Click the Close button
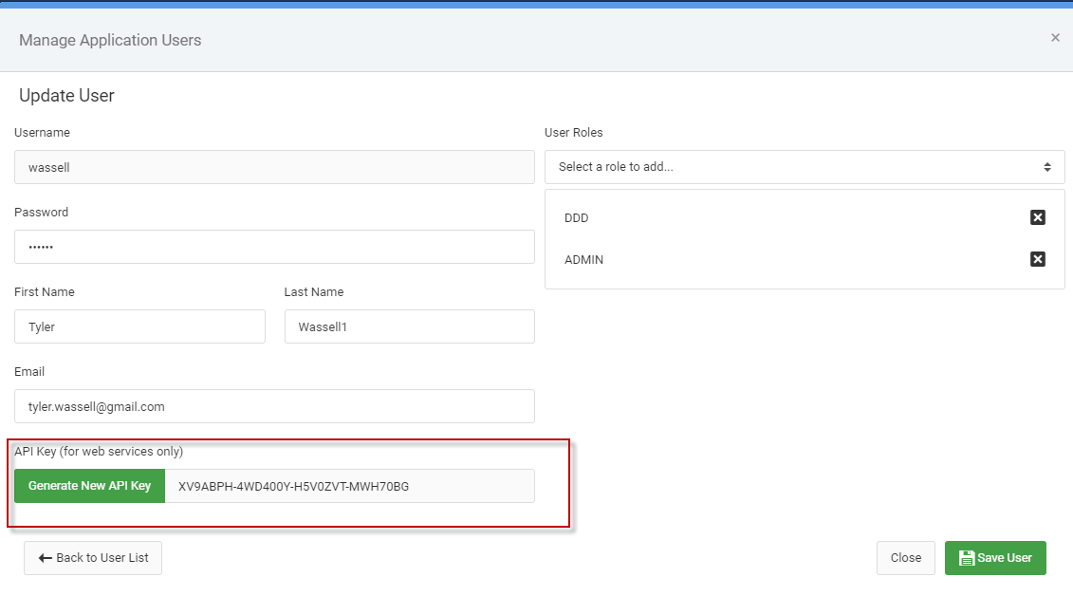The image size is (1073, 596). coord(905,558)
